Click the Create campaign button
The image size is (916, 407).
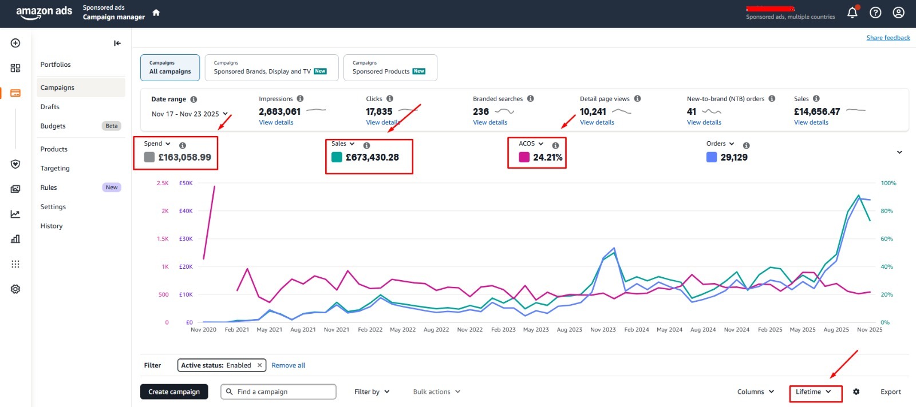pyautogui.click(x=174, y=392)
